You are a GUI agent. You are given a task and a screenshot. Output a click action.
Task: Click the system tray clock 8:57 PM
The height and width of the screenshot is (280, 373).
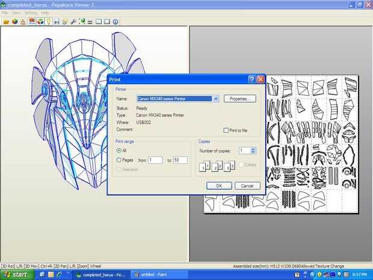(359, 275)
